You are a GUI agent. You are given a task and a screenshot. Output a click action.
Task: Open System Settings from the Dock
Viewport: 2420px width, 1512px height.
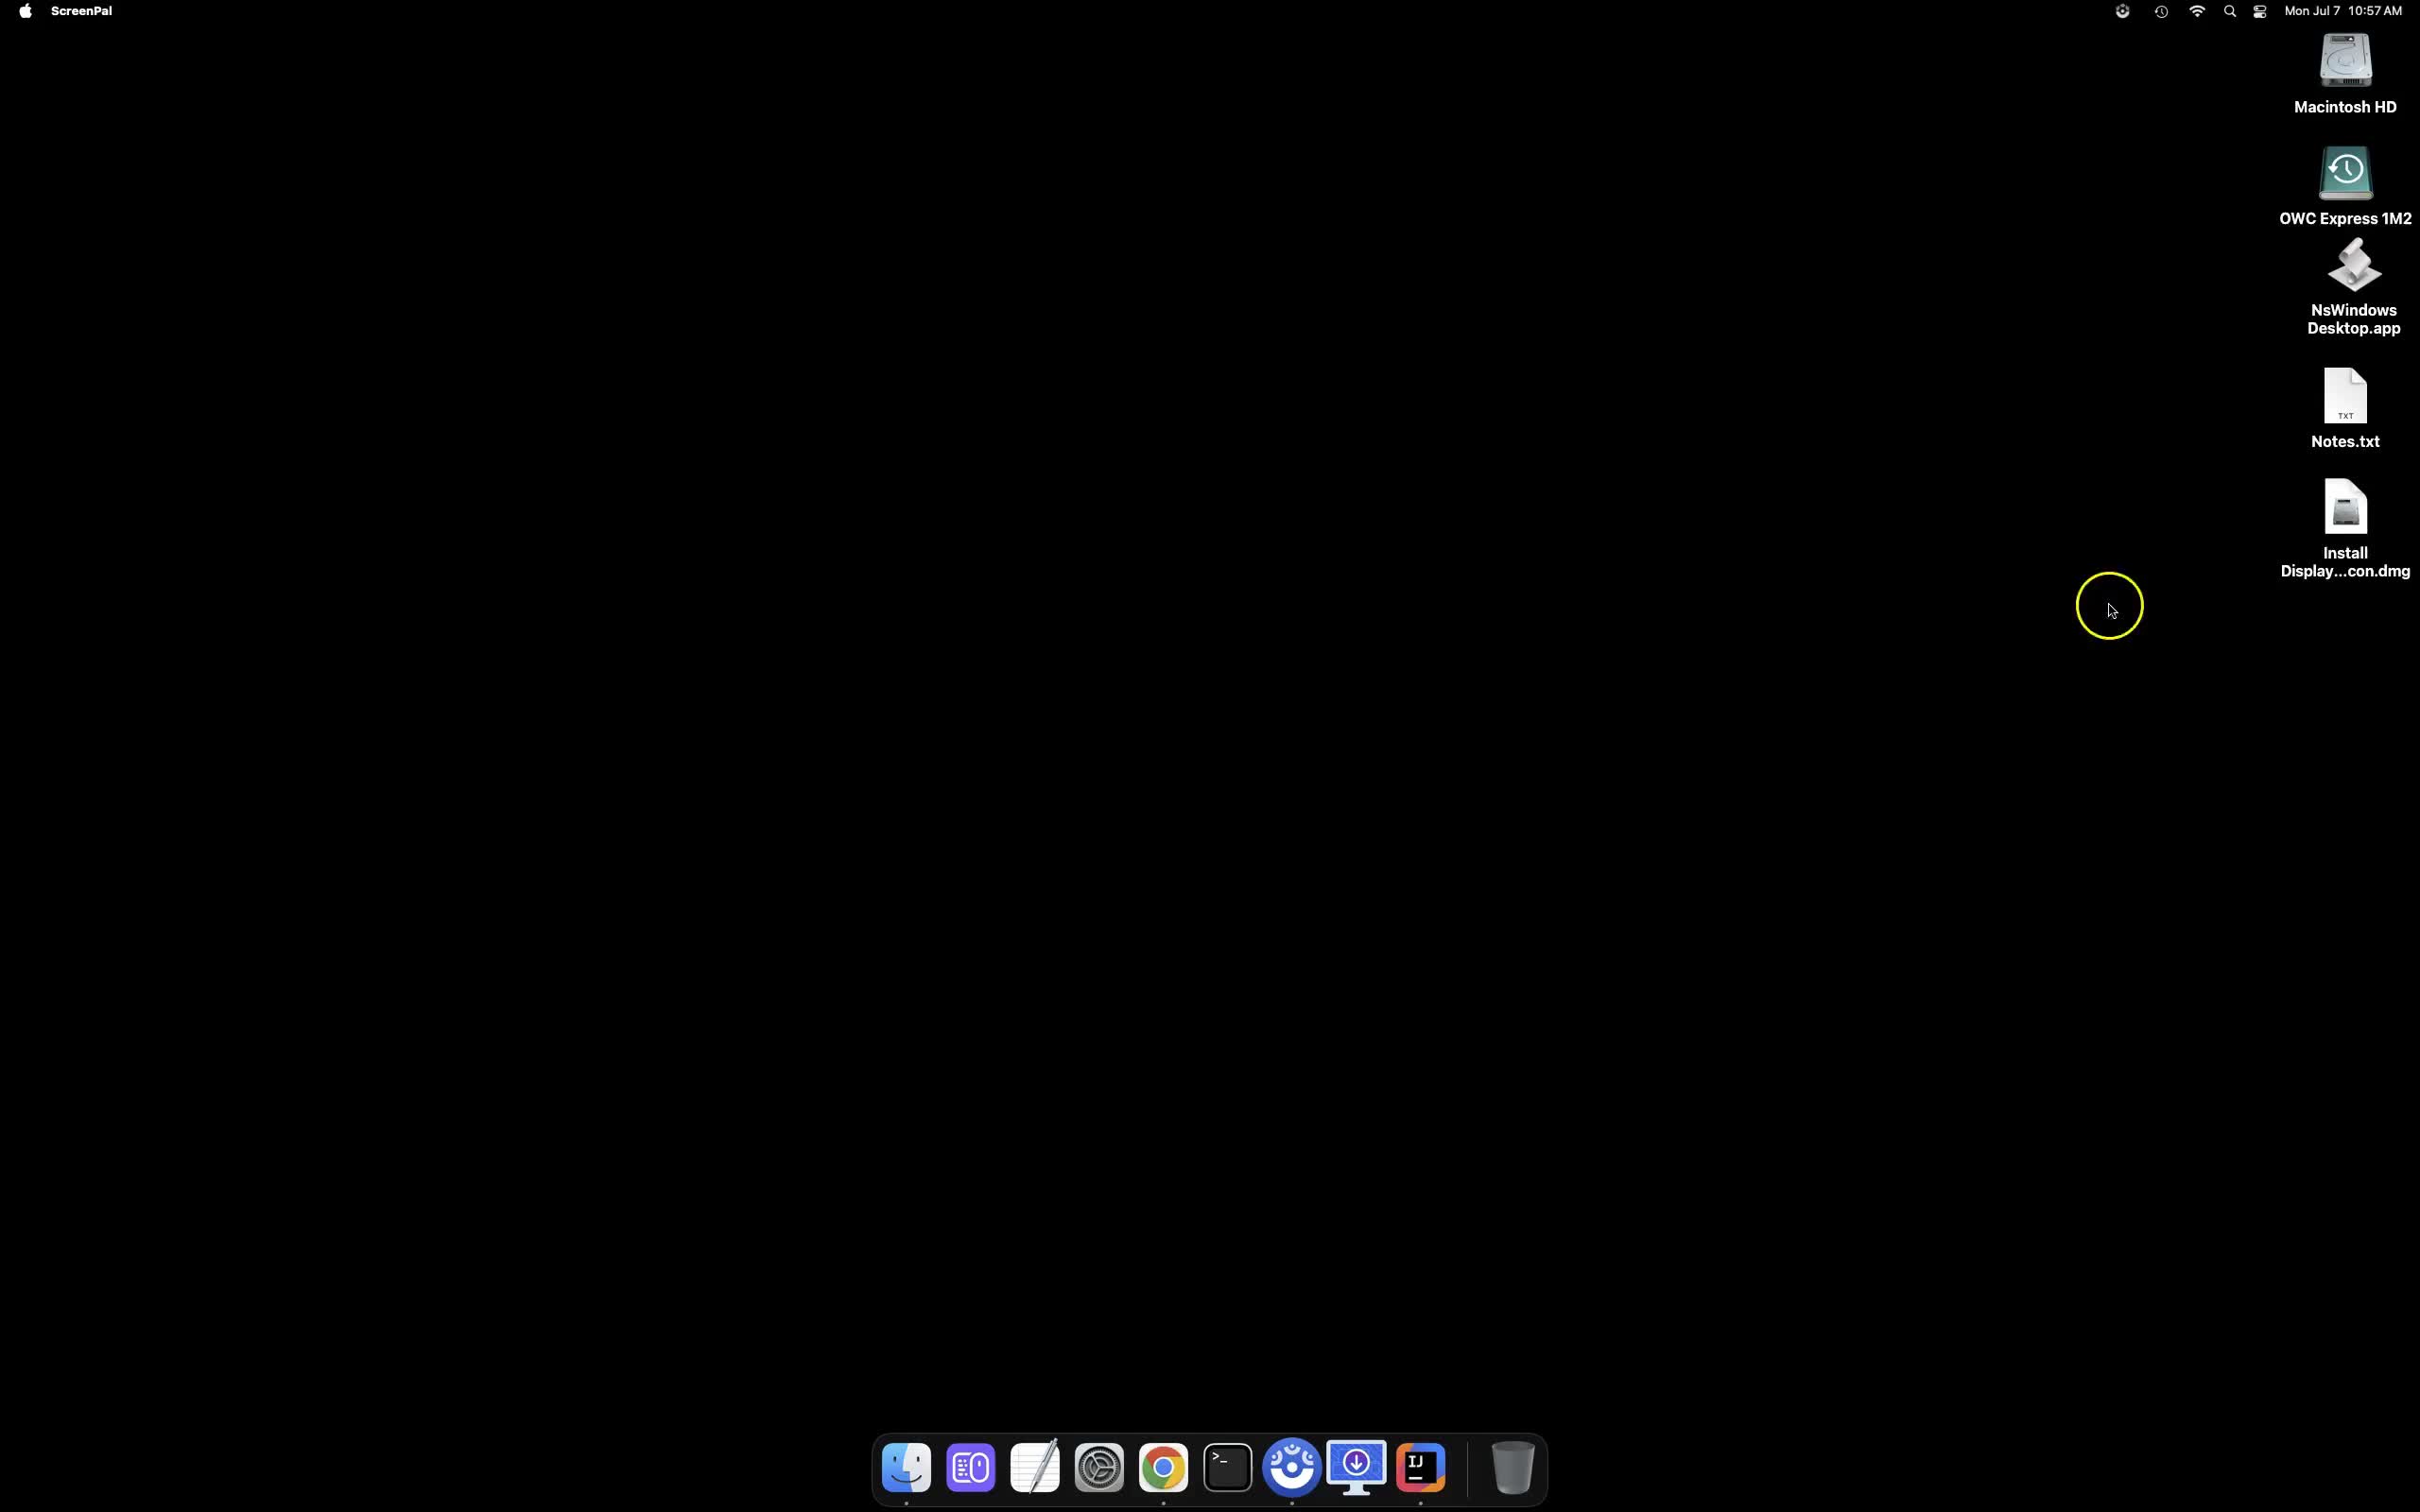click(x=1099, y=1467)
